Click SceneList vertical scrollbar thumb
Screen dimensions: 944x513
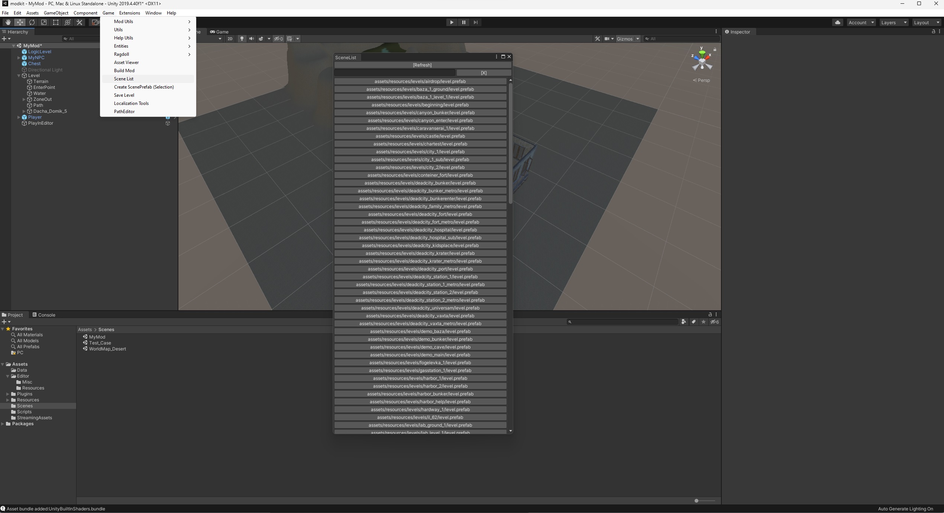[510, 143]
